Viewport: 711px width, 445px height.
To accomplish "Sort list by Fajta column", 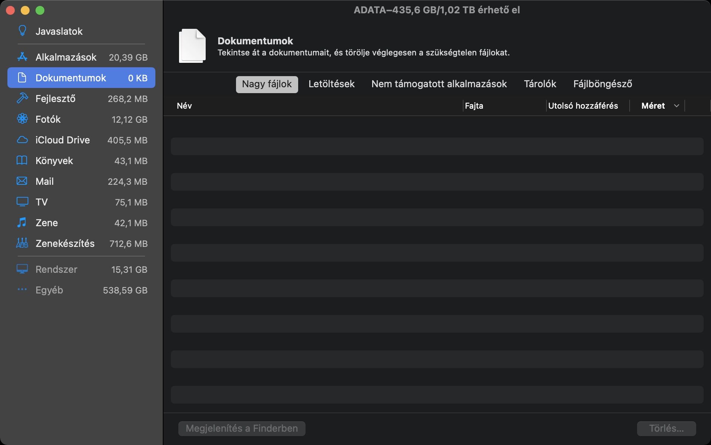I will [x=474, y=106].
